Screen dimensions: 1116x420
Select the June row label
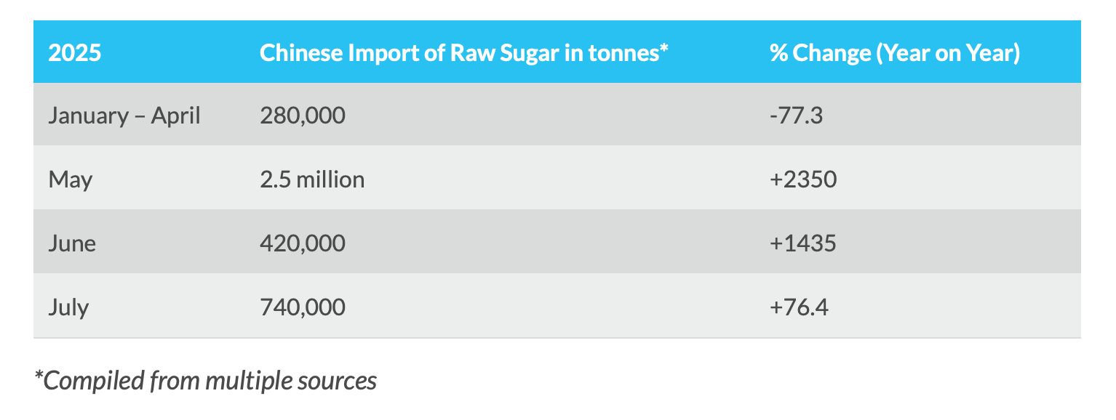click(72, 243)
